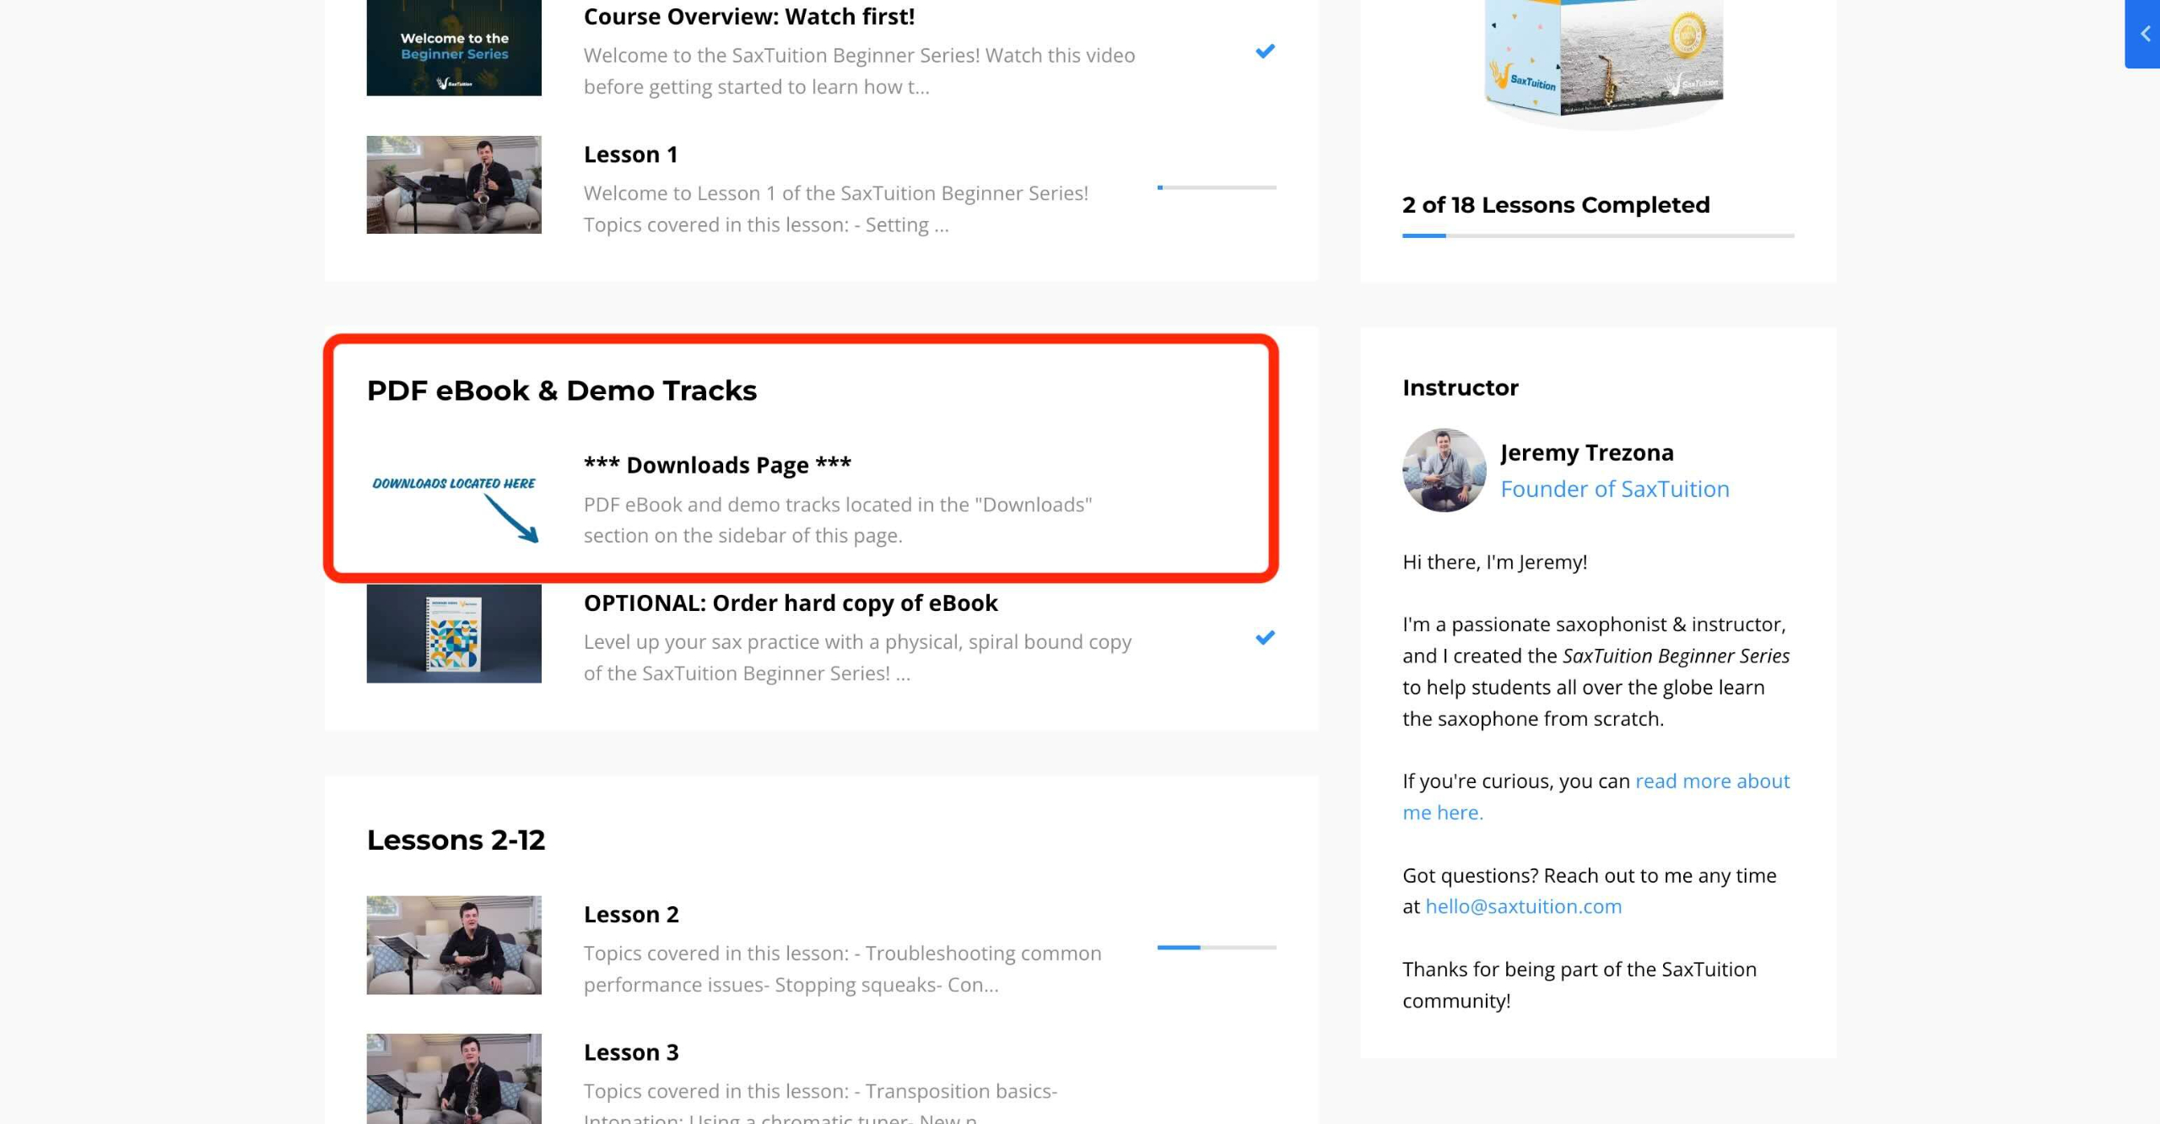Open OPTIONAL: Order hard copy of eBook title

click(x=790, y=603)
